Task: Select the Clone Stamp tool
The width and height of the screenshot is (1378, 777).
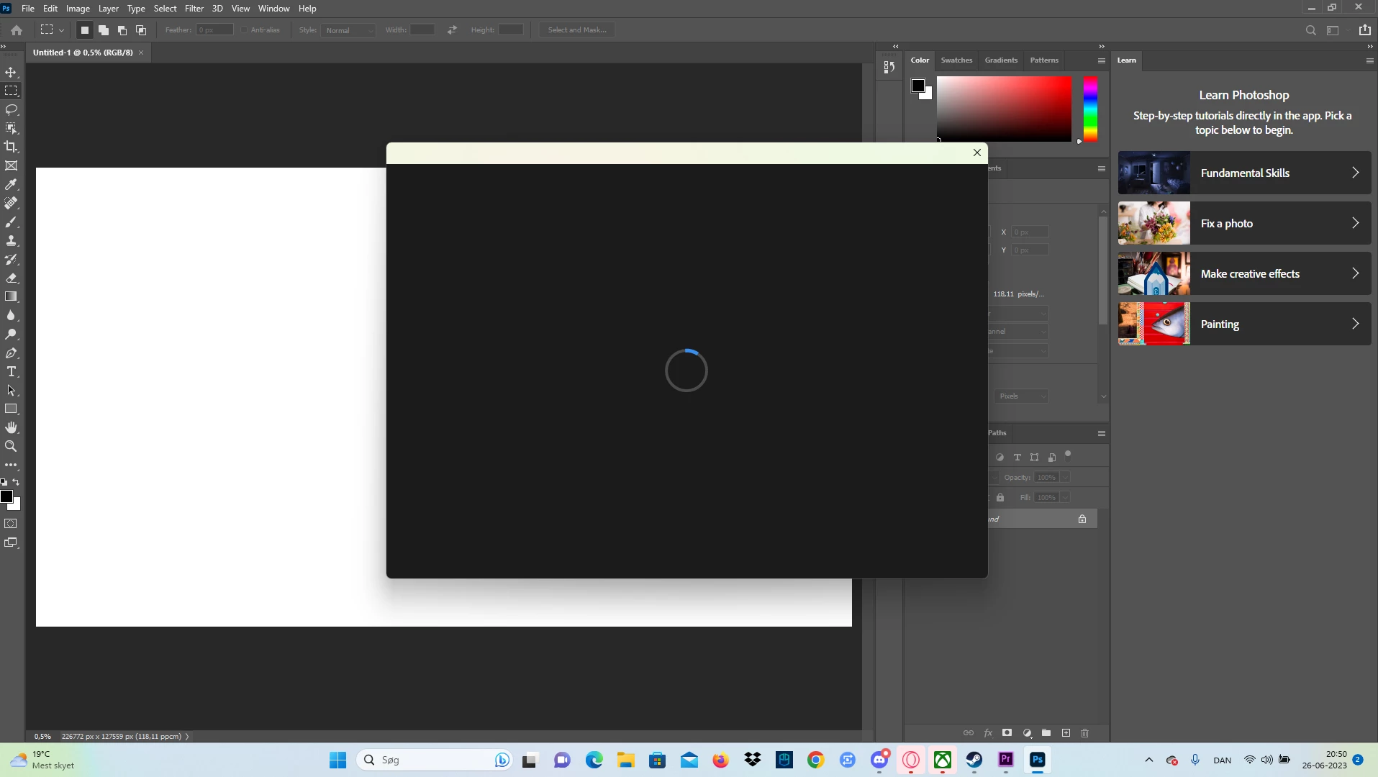Action: [x=11, y=241]
